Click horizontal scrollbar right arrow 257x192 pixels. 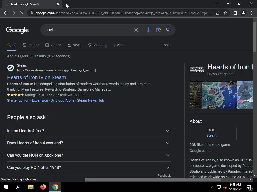(x=251, y=180)
